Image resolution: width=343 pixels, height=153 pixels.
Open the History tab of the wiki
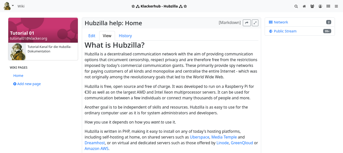(125, 36)
